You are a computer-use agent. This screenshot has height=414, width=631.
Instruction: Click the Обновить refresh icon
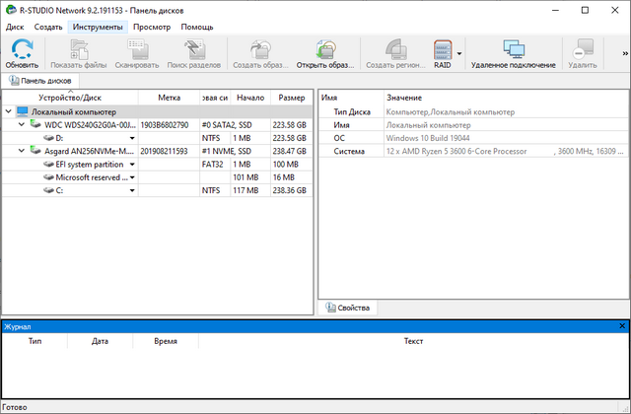click(22, 48)
